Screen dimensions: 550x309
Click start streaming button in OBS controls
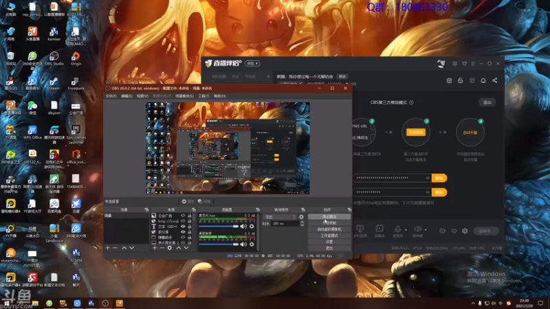tap(329, 216)
